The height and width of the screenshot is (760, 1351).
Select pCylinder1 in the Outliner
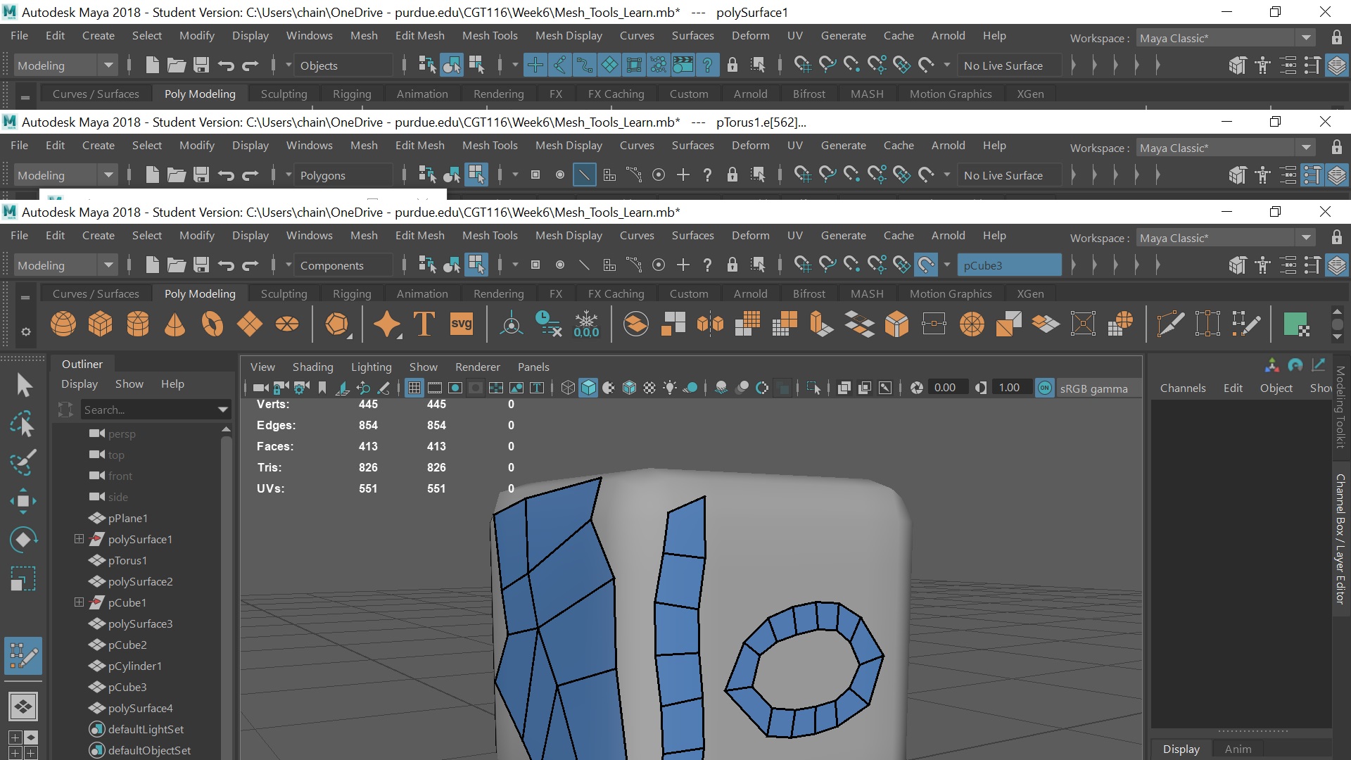[135, 666]
